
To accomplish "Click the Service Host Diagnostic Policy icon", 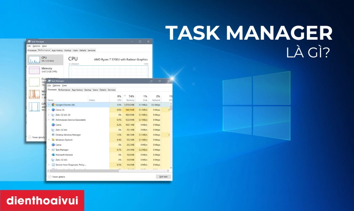I will (53, 165).
